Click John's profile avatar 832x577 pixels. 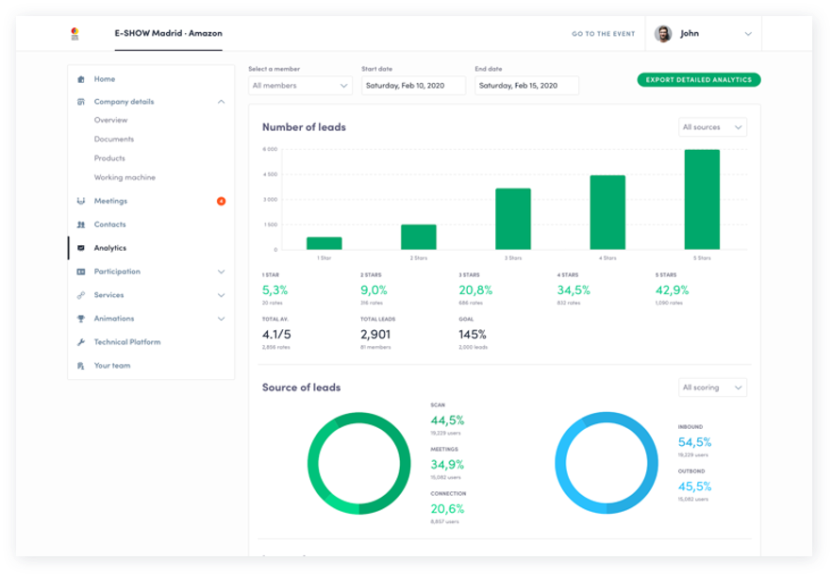tap(663, 34)
